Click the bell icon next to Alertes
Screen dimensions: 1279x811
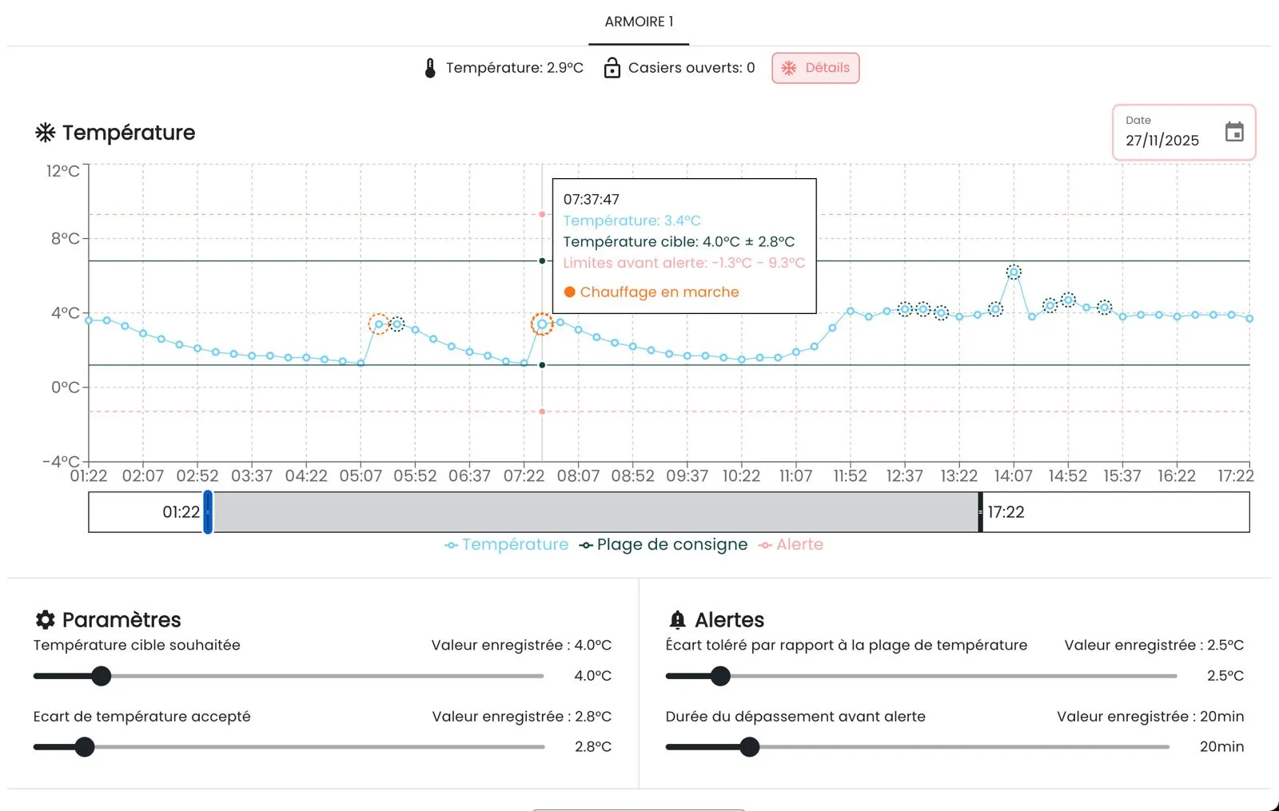click(677, 619)
